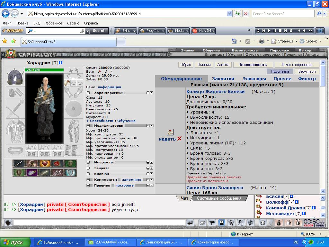Open info icon next to Хорадрим name
329x247 pixels.
[x=61, y=63]
